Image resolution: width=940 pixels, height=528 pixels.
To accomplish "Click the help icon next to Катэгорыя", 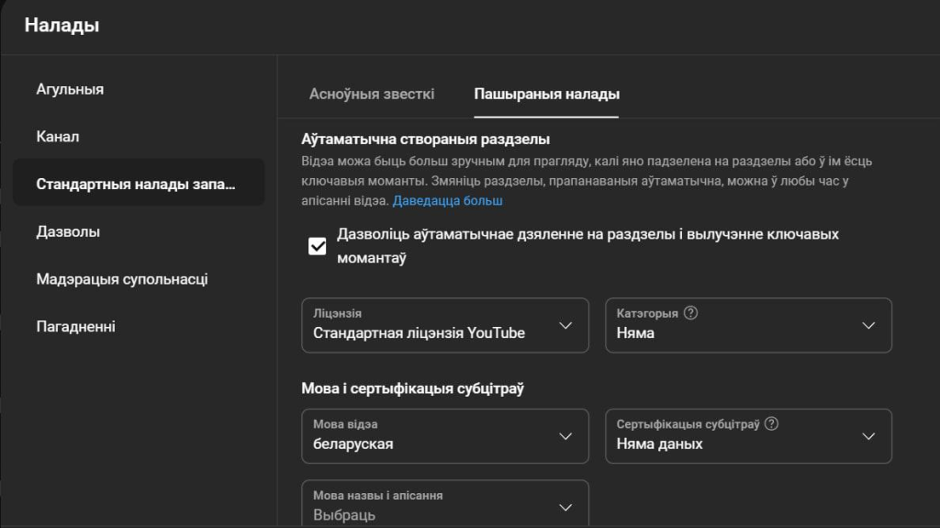I will 691,313.
